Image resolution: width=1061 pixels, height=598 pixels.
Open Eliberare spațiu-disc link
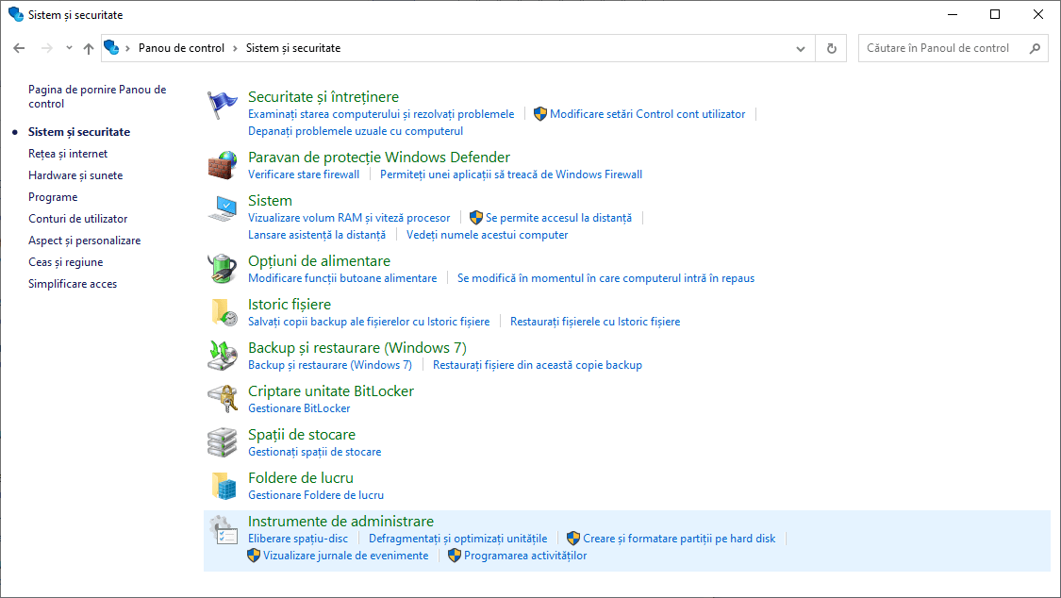[298, 539]
